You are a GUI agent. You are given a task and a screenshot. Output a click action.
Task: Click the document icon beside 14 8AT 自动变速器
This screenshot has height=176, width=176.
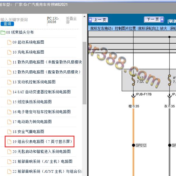[x=9, y=92]
